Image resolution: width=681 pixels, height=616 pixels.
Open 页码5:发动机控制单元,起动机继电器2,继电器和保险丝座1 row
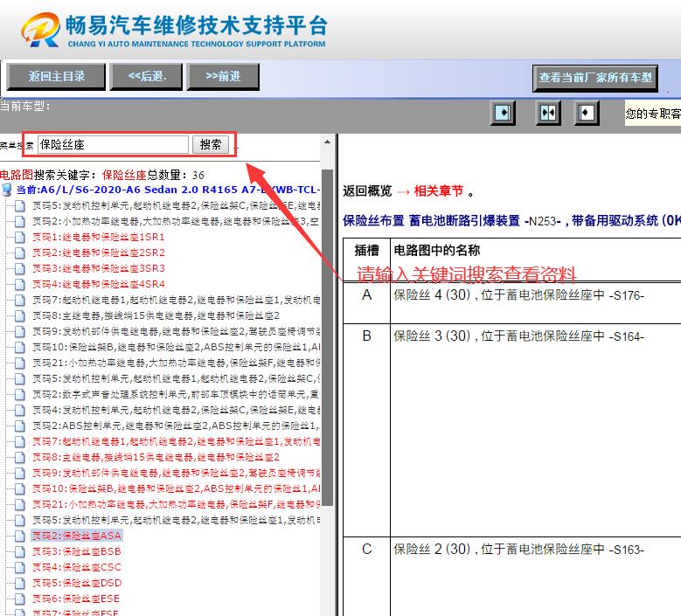(x=176, y=520)
